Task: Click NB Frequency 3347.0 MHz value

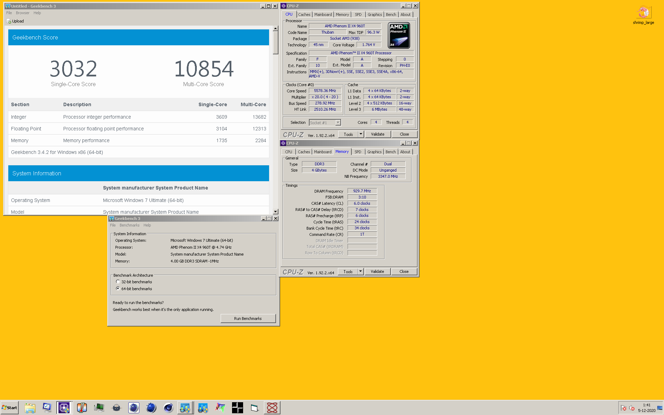Action: pos(388,176)
